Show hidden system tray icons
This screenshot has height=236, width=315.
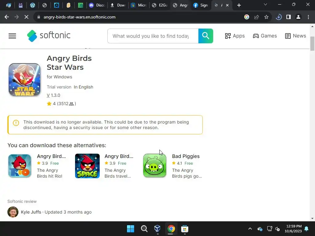[250, 229]
